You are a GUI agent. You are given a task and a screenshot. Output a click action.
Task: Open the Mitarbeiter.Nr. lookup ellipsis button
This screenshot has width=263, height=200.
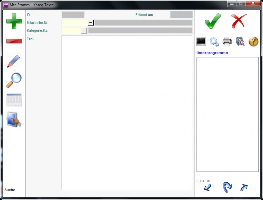[91, 22]
